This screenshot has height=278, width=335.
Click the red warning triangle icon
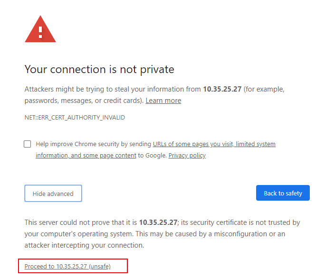click(40, 29)
